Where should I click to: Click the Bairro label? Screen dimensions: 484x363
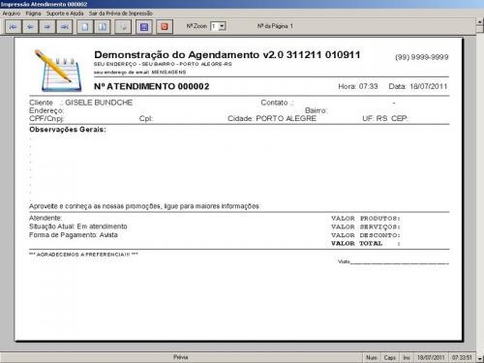(317, 110)
